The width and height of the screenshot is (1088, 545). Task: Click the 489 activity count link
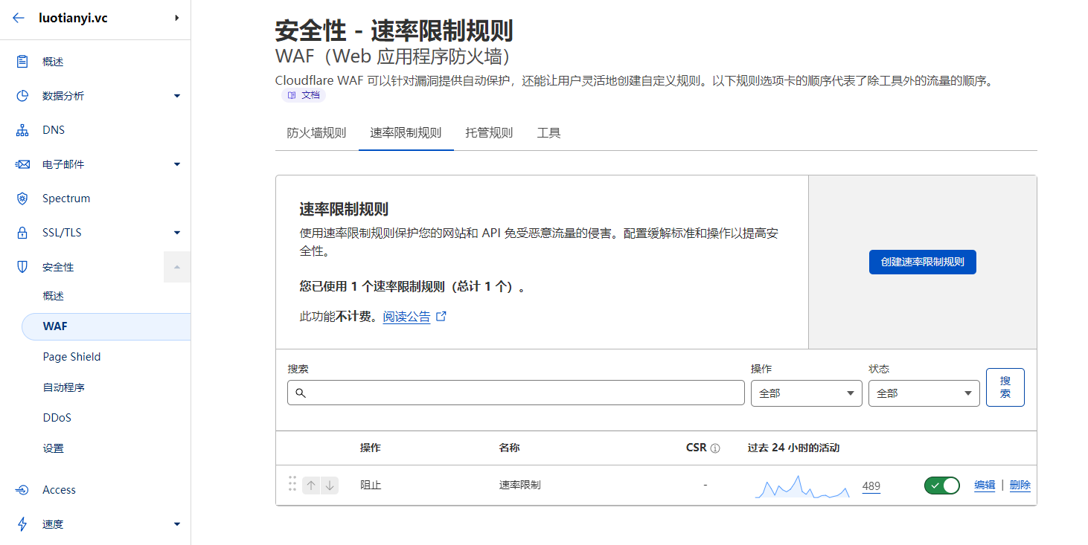871,486
